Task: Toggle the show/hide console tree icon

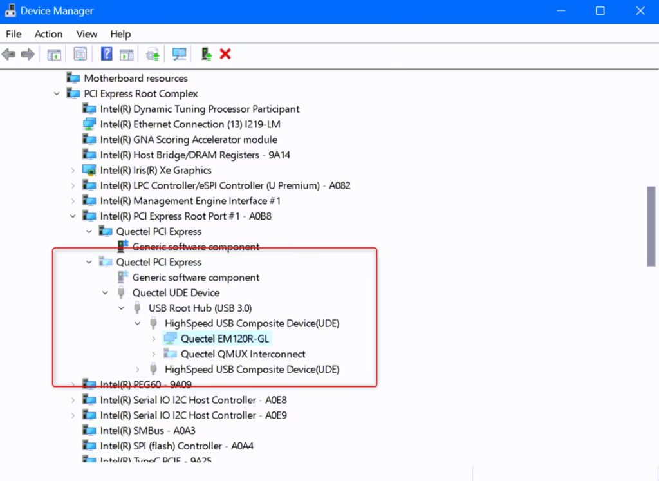Action: (x=55, y=54)
